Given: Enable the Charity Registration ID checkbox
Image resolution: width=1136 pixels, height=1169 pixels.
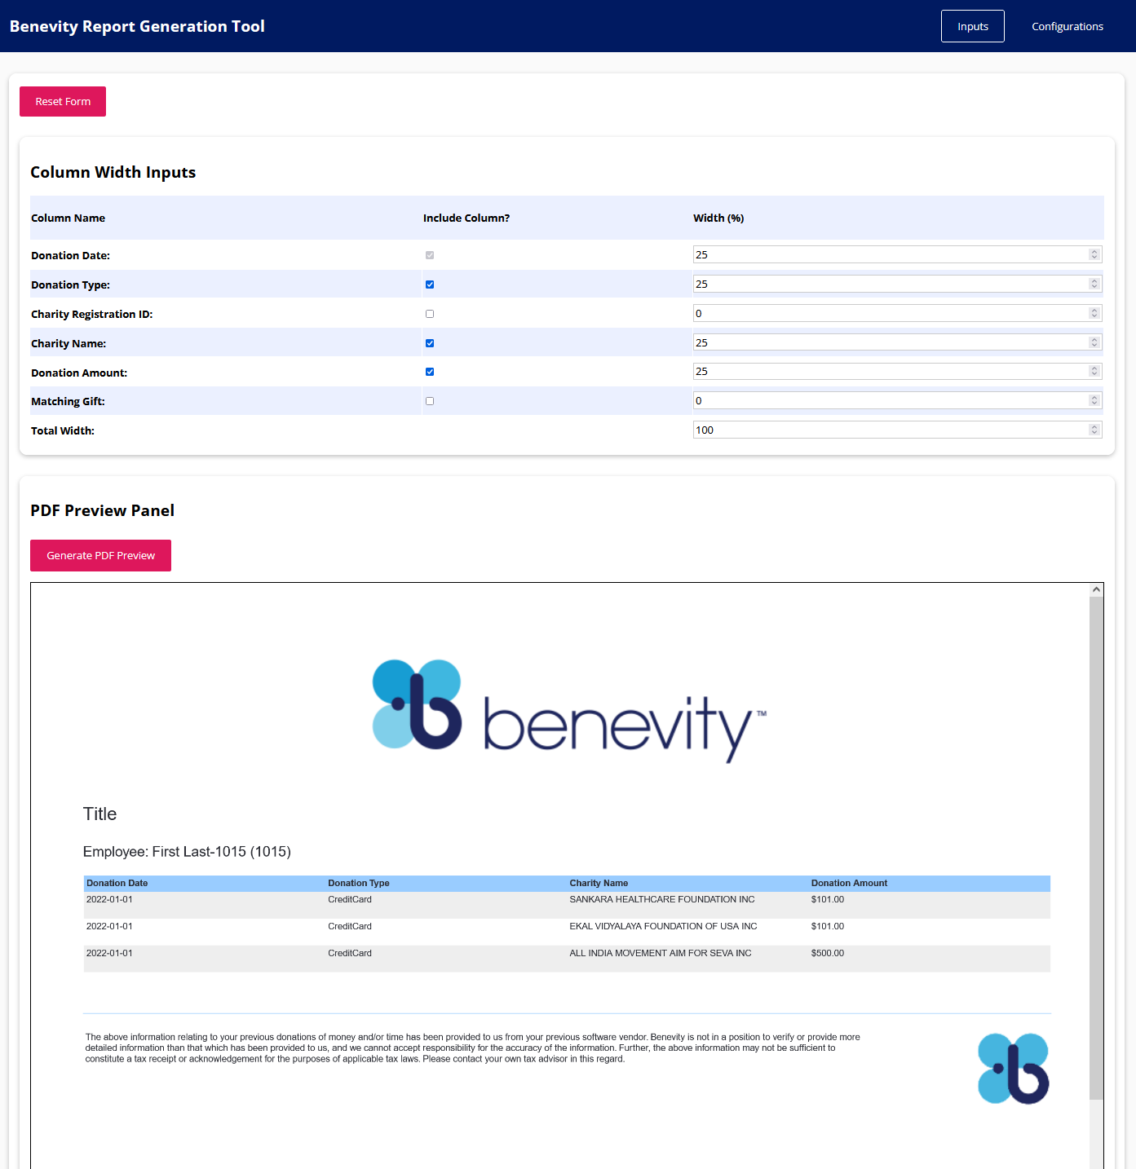Looking at the screenshot, I should (430, 314).
